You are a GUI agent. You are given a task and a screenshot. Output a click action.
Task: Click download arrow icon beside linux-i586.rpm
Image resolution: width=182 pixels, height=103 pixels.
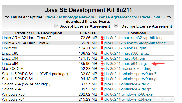[102, 48]
